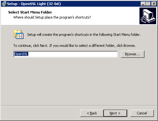Click the Start Menu folder icon
The height and width of the screenshot is (121, 158).
[19, 34]
